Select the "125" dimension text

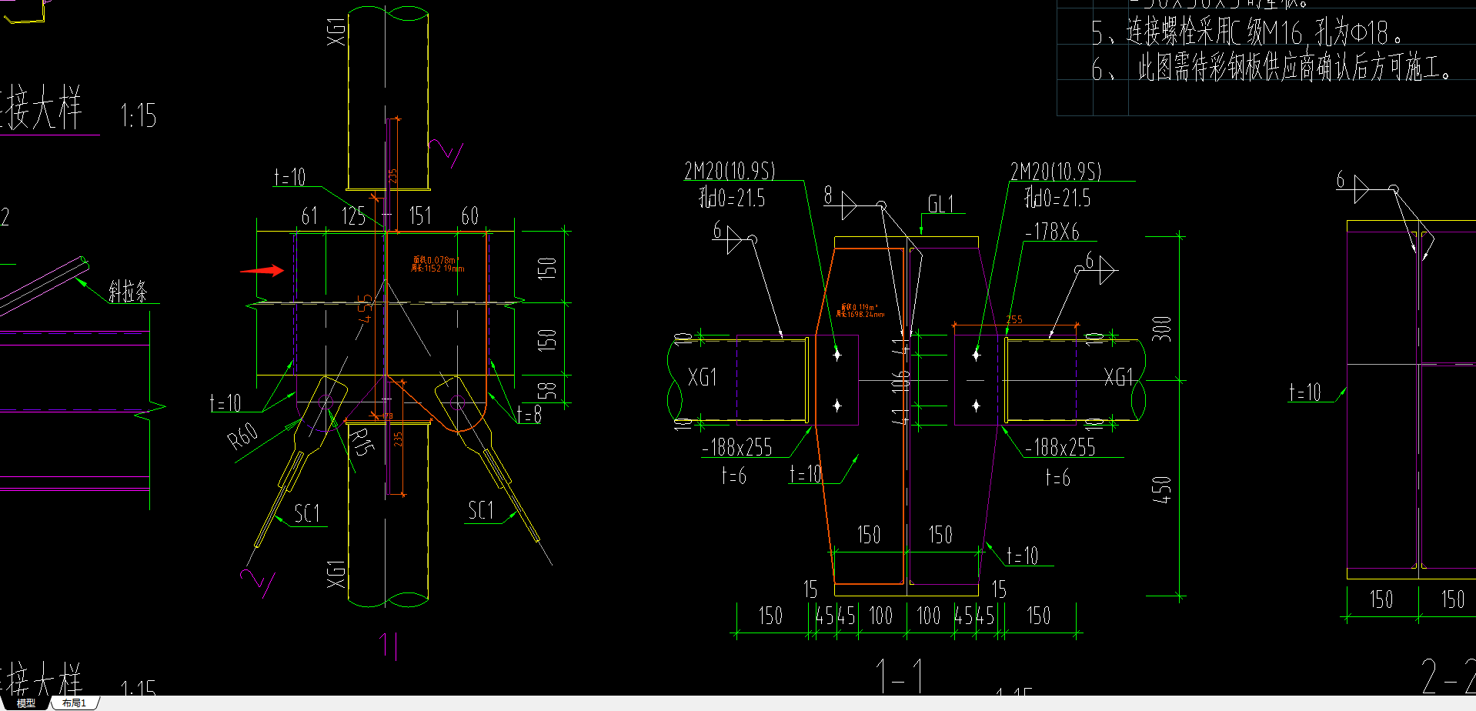(353, 216)
